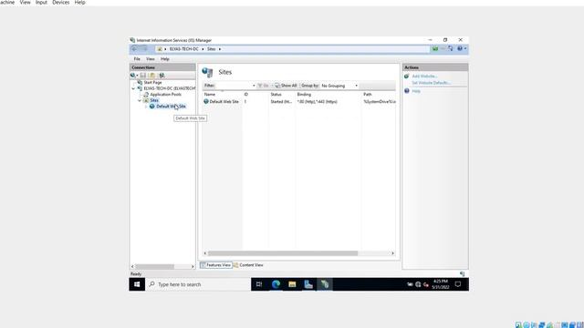This screenshot has height=328, width=584.
Task: Click the Back navigation arrow in IIS Manager
Action: tap(134, 48)
